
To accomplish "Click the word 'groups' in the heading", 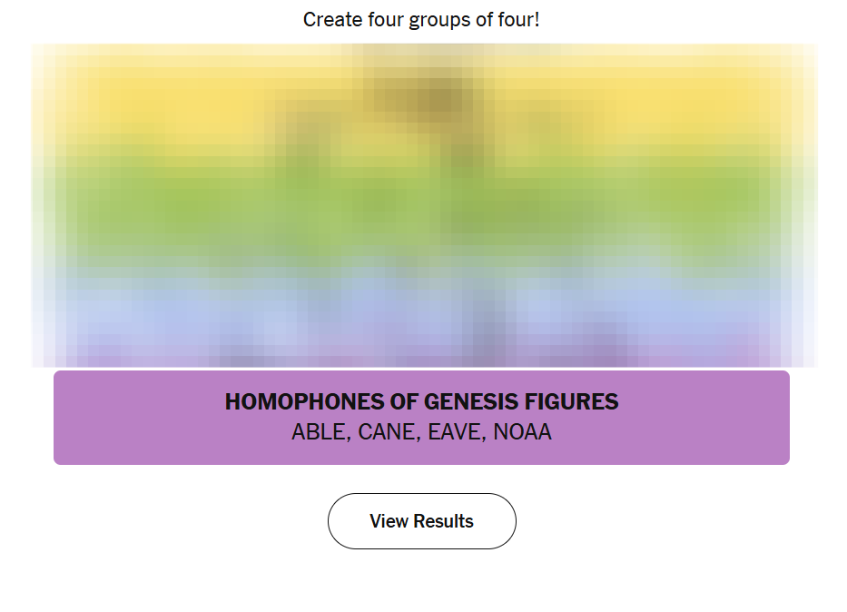I will coord(438,19).
